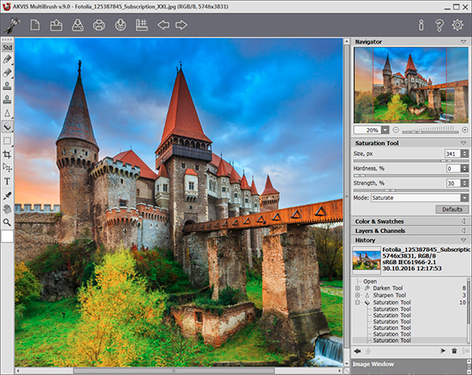Viewport: 472px width, 375px height.
Task: Open program info icon
Action: 421,25
